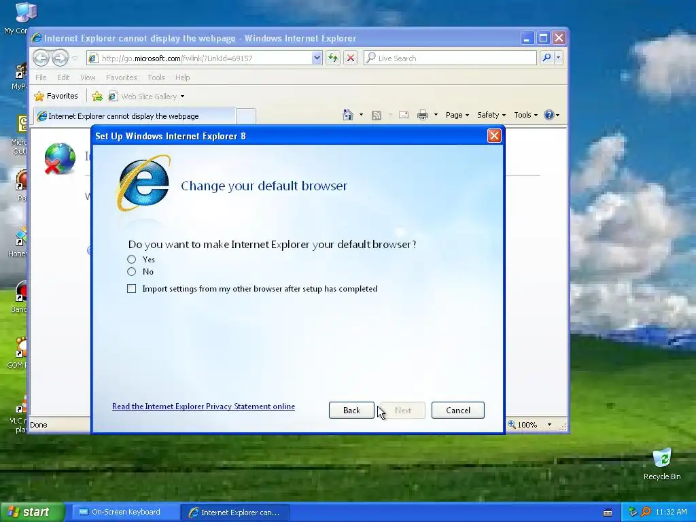Click the 11:32 AM system clock
696x522 pixels.
671,512
